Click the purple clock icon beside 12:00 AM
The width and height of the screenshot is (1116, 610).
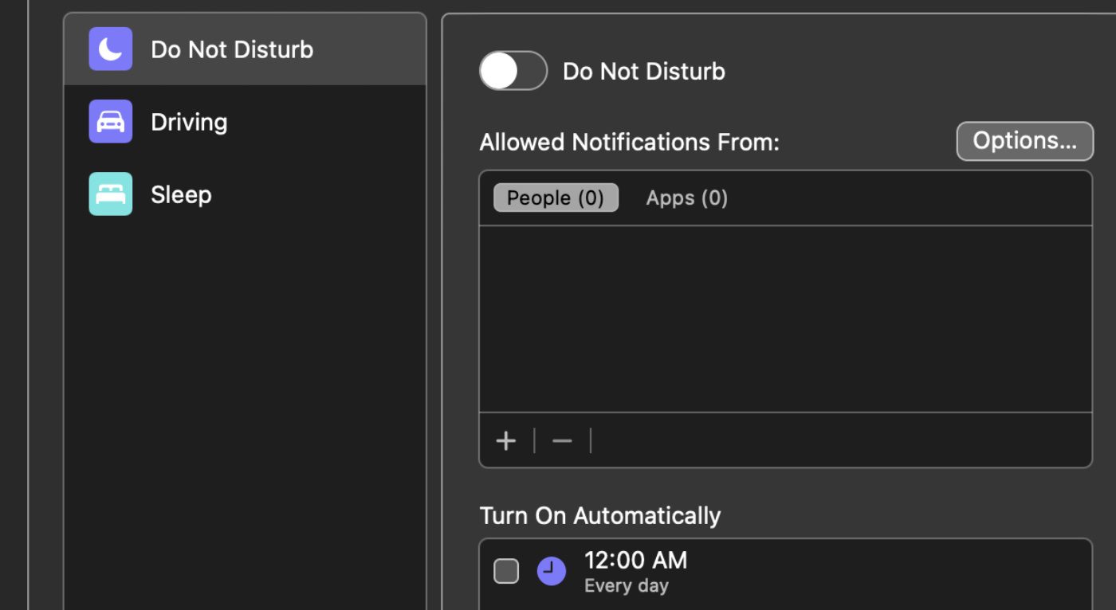point(551,571)
